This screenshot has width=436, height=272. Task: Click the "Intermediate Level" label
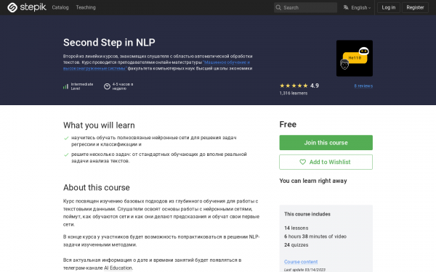81,86
